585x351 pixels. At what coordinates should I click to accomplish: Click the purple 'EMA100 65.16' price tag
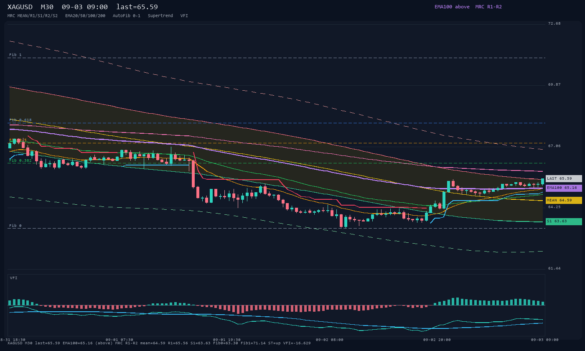click(564, 188)
